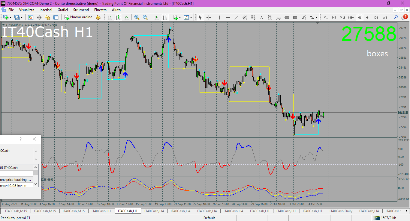Zoom in on the chart

point(137,17)
